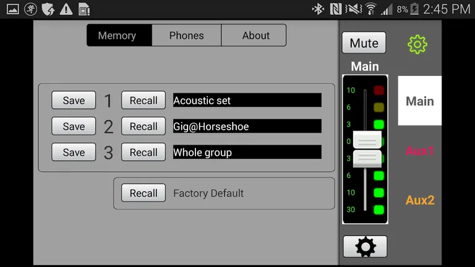The width and height of the screenshot is (475, 267).
Task: Click the 2:45 PM clock
Action: click(x=447, y=9)
